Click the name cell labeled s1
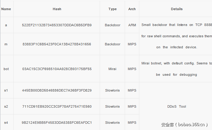The height and width of the screenshot is (130, 212). 6,90
